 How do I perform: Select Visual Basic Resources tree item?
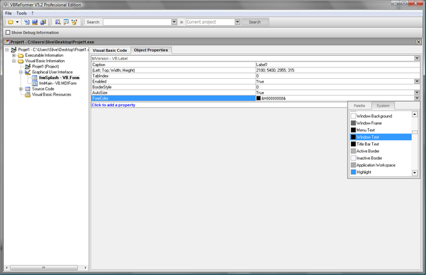tap(52, 95)
